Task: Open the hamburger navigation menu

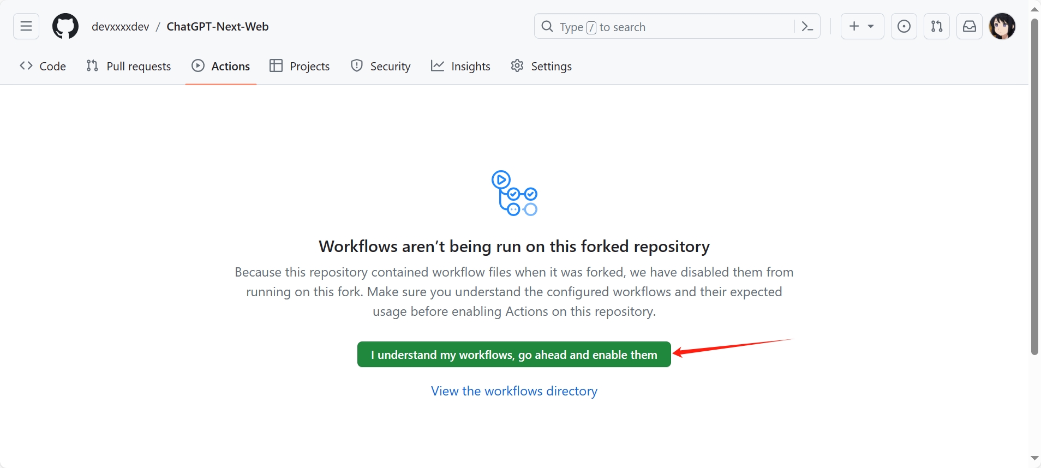Action: pyautogui.click(x=26, y=26)
